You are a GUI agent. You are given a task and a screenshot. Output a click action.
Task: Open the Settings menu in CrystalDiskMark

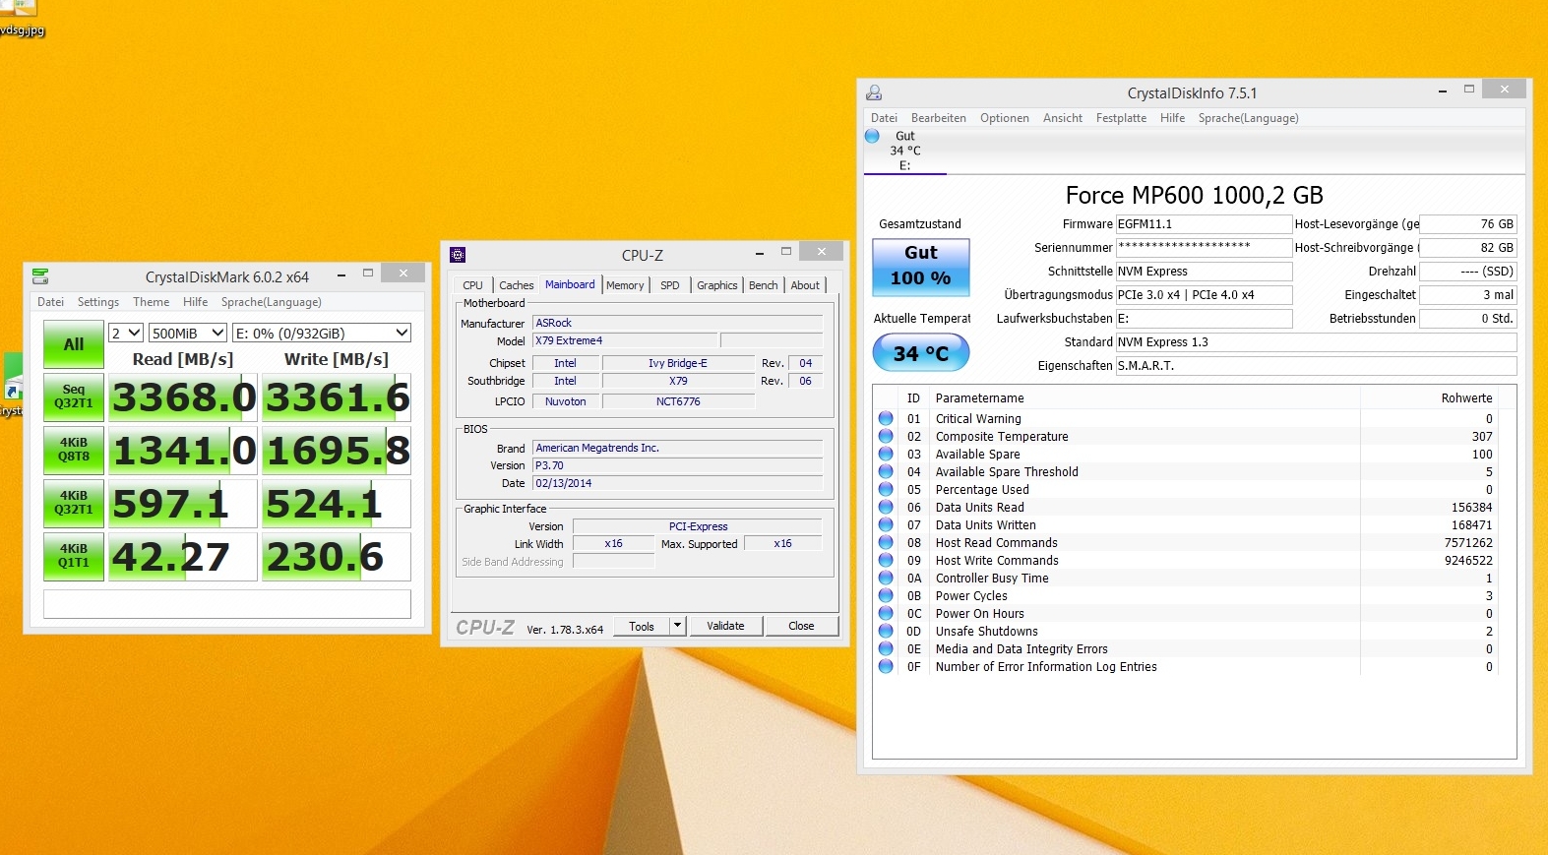(98, 302)
